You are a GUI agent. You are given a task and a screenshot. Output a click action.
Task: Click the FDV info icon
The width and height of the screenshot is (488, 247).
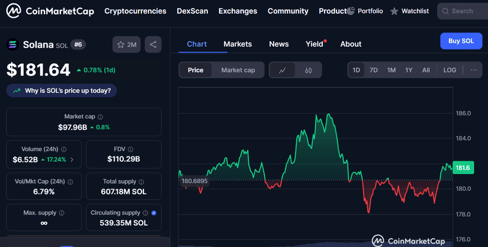click(130, 149)
